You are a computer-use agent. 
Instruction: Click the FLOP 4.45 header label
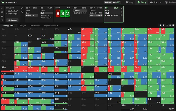pos(63,8)
